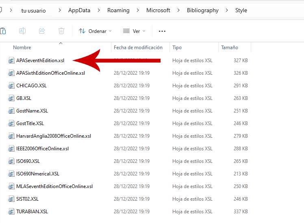Click the Delete trash can icon

(x=61, y=31)
